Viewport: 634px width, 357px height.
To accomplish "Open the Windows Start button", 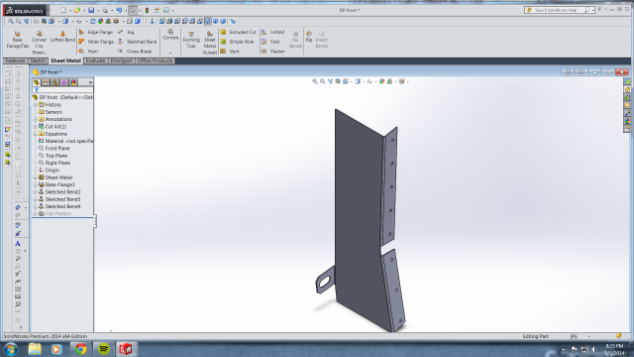I will click(11, 349).
